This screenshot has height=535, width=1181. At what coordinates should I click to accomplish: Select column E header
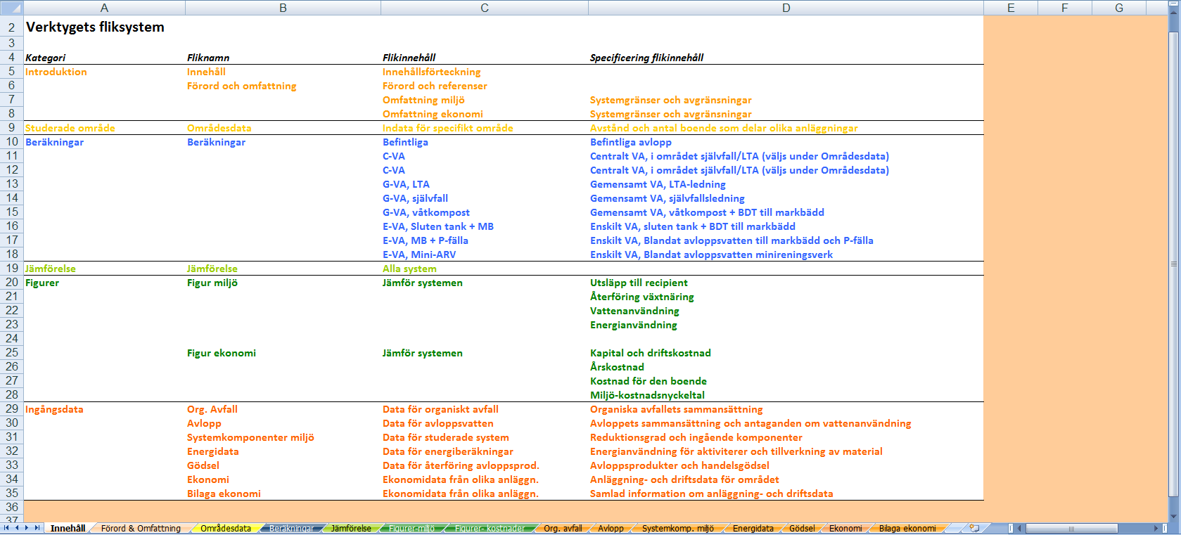pos(1011,8)
